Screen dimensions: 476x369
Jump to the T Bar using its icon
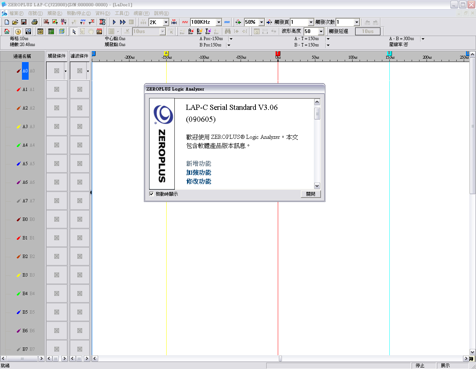point(208,32)
